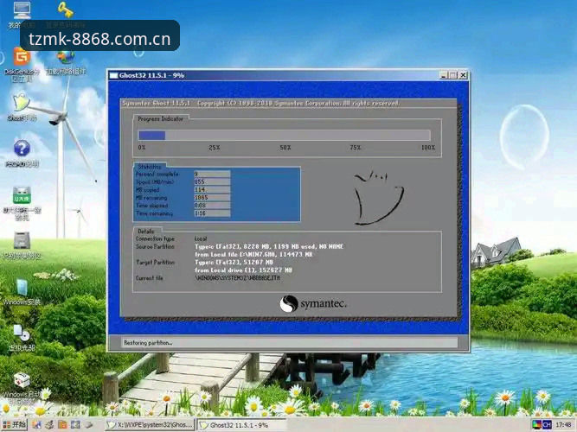
Task: Close the Ghost32 window
Action: coord(463,75)
